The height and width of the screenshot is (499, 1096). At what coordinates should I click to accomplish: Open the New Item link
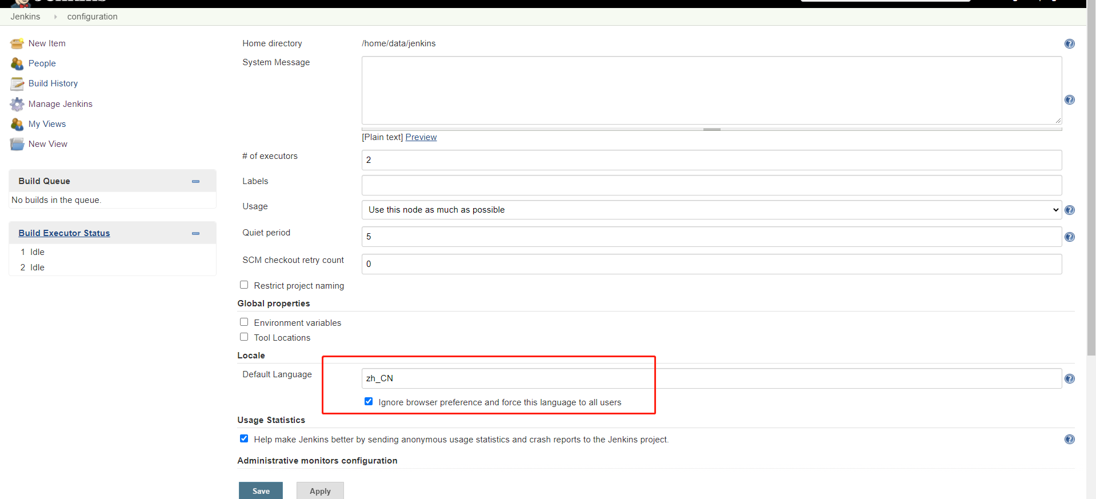[47, 43]
